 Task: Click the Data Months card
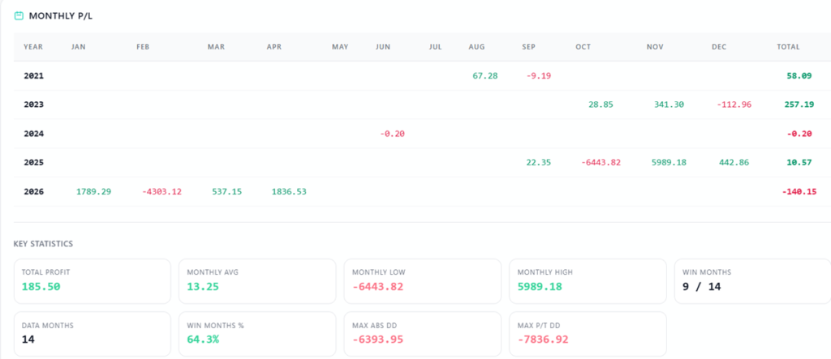point(92,333)
